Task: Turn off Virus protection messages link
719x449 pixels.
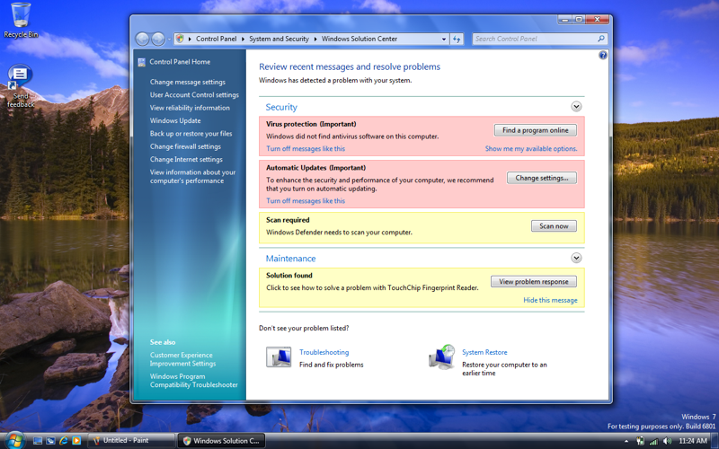Action: tap(306, 148)
